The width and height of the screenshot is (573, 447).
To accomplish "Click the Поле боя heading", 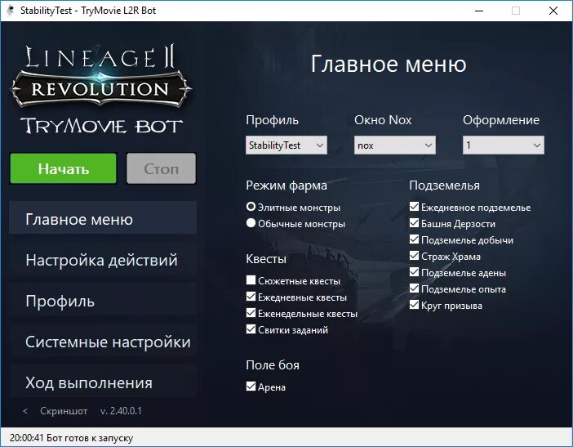I will click(x=273, y=365).
